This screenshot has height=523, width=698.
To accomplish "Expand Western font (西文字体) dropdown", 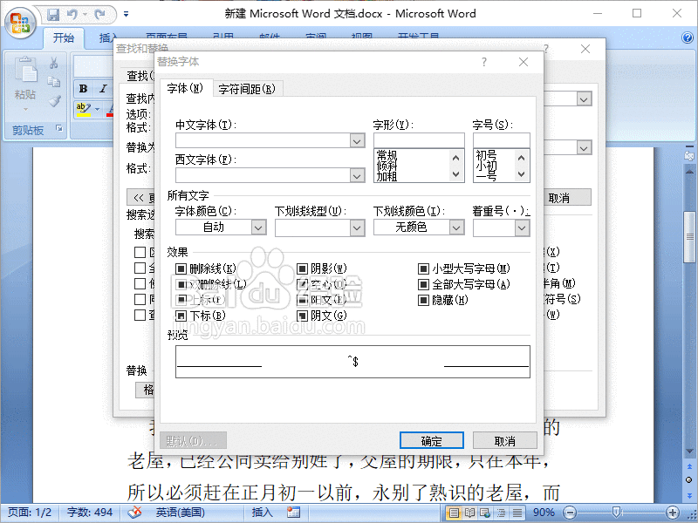I will point(357,176).
